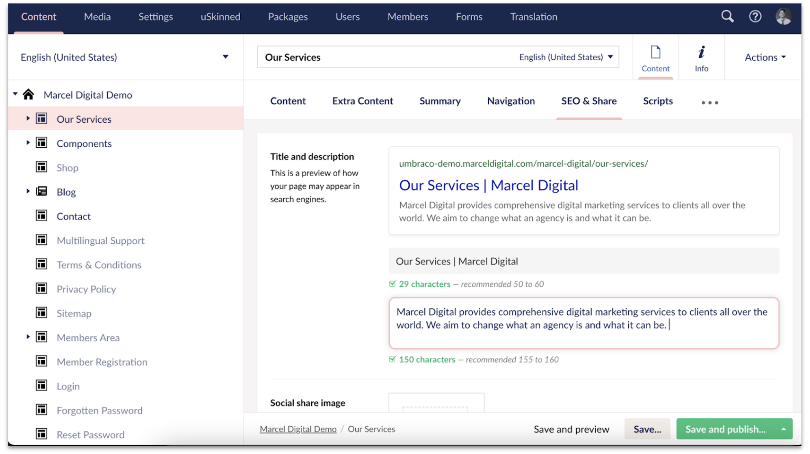
Task: Go to the uSkinned section
Action: coord(221,17)
